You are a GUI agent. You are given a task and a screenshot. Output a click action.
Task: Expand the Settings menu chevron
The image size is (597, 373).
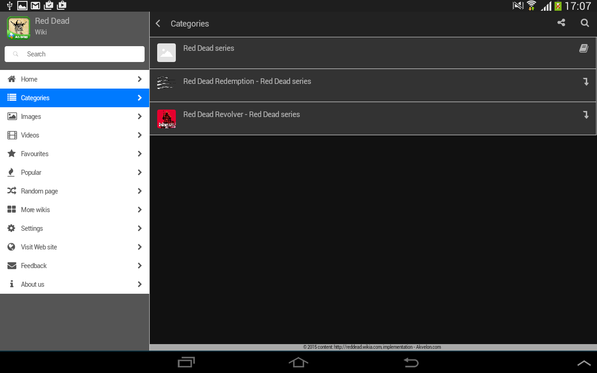139,228
